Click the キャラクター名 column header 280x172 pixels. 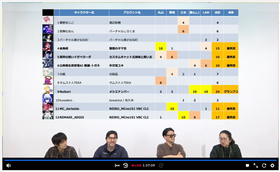pyautogui.click(x=84, y=12)
